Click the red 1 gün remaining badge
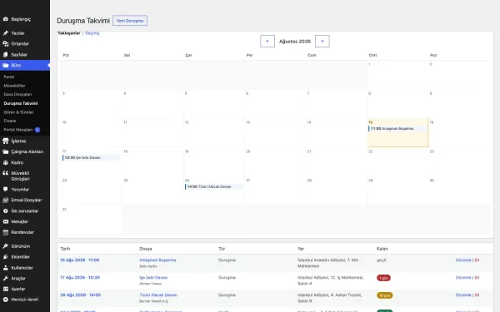The width and height of the screenshot is (500, 312). pyautogui.click(x=383, y=278)
